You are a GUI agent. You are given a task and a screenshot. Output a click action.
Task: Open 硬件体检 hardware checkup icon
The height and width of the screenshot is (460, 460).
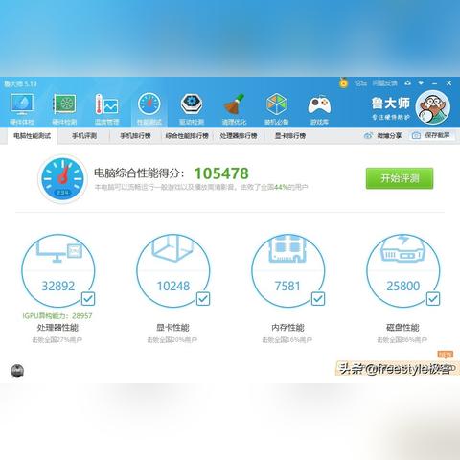click(22, 108)
